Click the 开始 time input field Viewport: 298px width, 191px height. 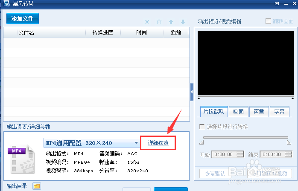[x=228, y=154]
